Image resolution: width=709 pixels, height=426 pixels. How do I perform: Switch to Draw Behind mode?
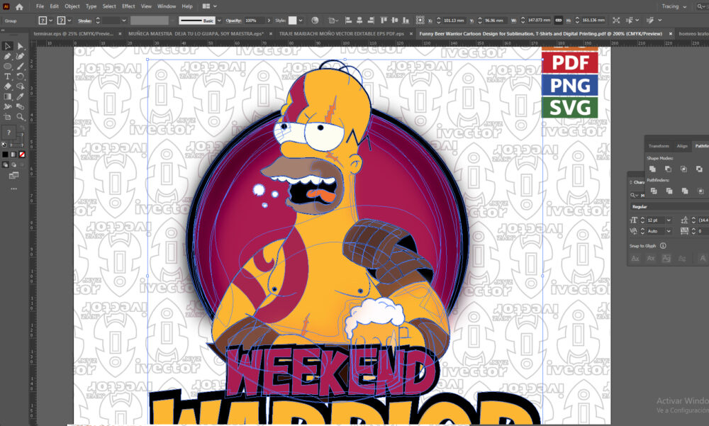pos(13,165)
